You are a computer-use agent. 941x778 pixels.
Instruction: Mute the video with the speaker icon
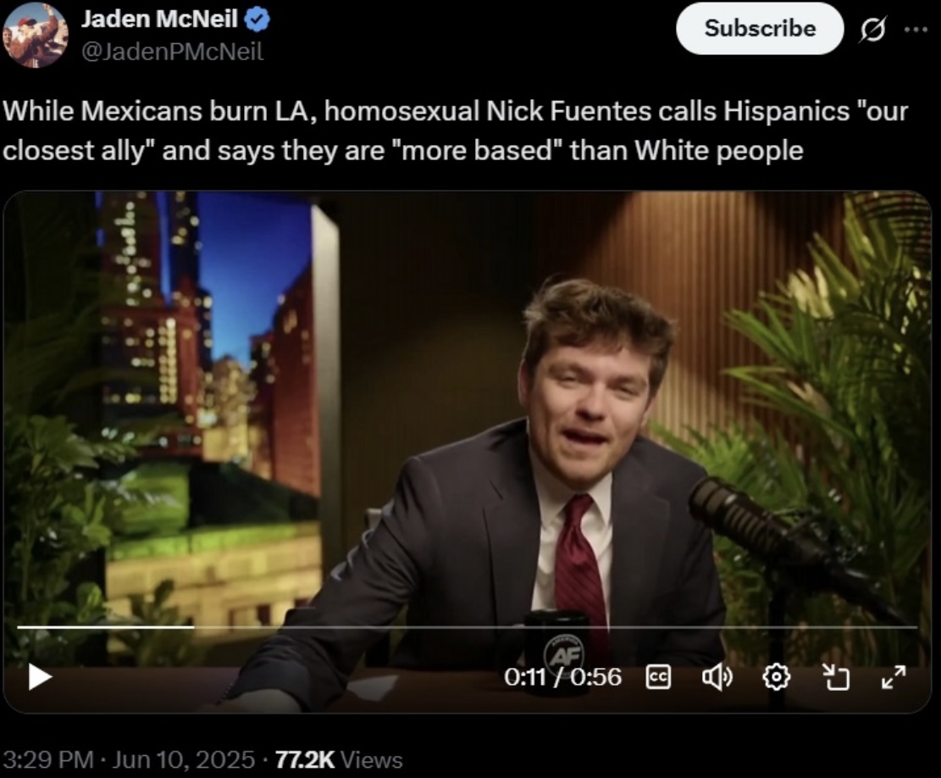[x=717, y=677]
